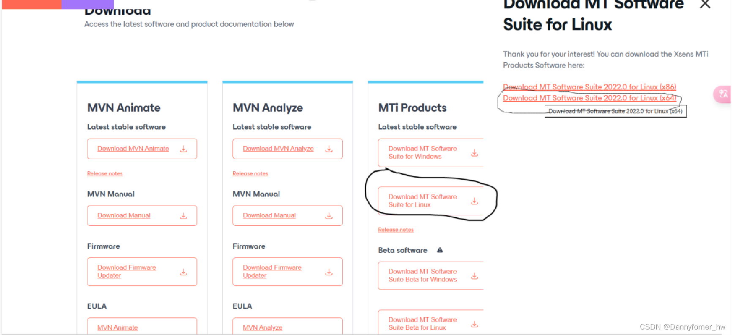Open MVN Animate EULA link

(117, 327)
